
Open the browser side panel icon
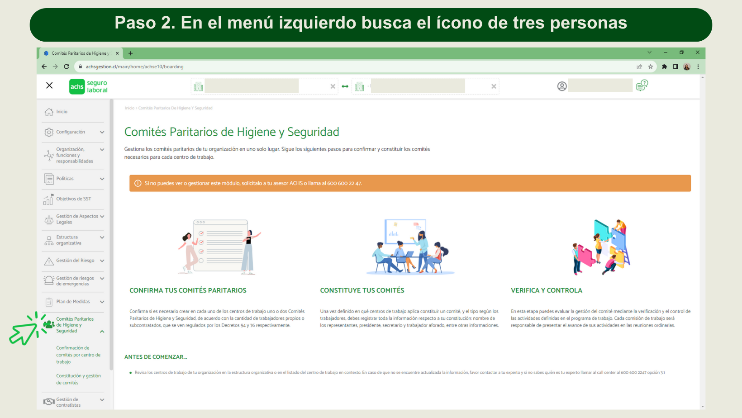click(x=675, y=66)
